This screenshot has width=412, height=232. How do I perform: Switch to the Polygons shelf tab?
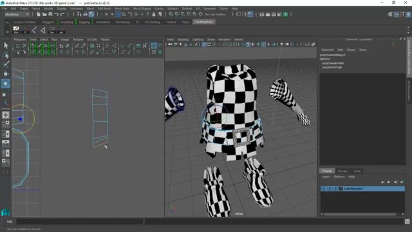pyautogui.click(x=48, y=22)
